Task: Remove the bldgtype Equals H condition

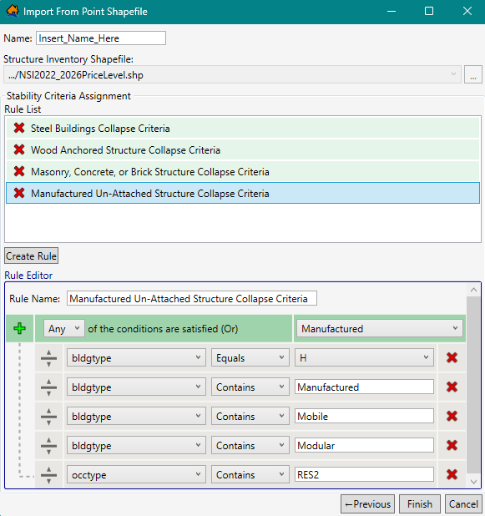Action: (x=452, y=357)
